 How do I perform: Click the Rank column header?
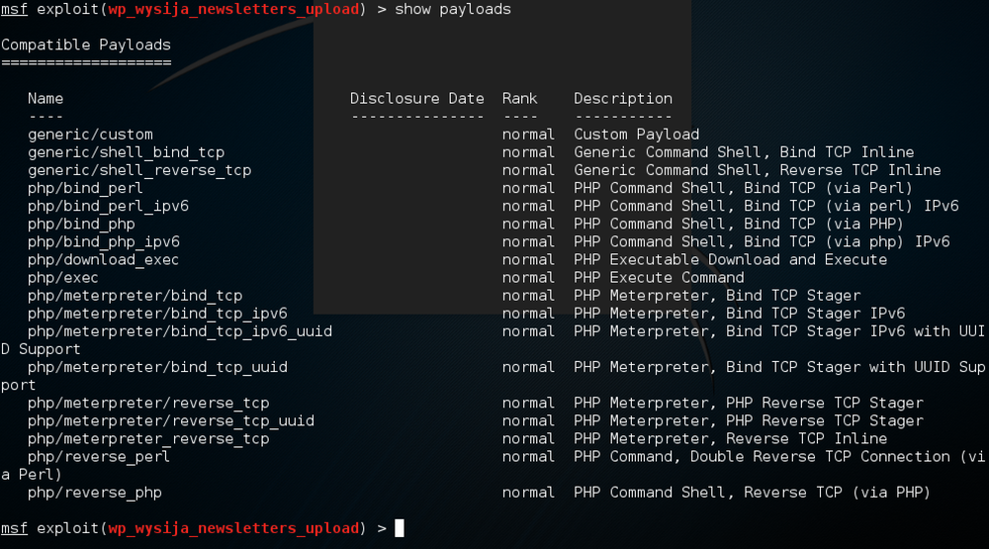point(520,99)
